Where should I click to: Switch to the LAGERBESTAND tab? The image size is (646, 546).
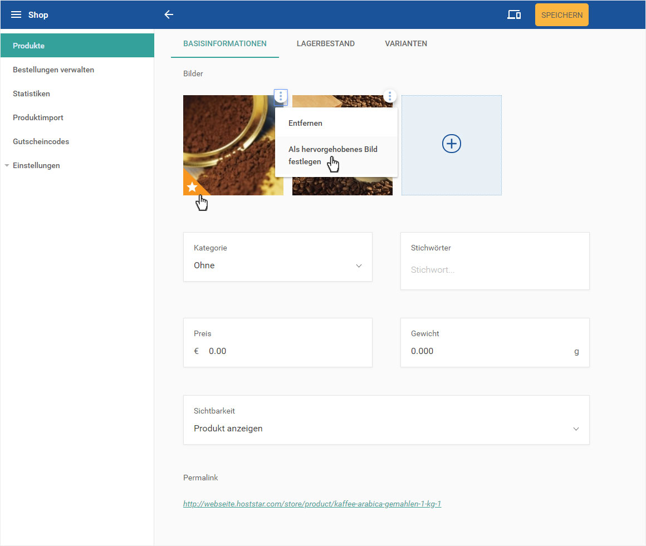[x=325, y=43]
